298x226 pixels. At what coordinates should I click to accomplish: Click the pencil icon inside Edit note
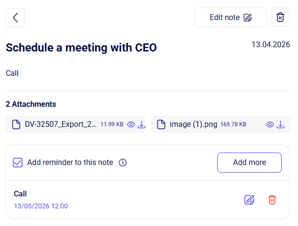(x=248, y=18)
